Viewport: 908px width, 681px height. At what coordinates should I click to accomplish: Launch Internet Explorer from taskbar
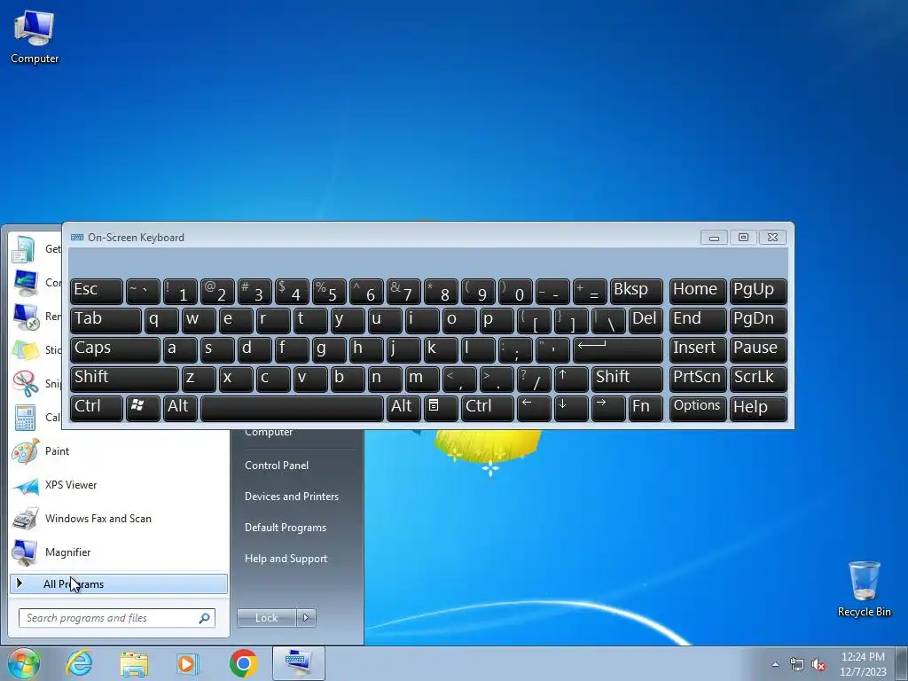pos(79,663)
